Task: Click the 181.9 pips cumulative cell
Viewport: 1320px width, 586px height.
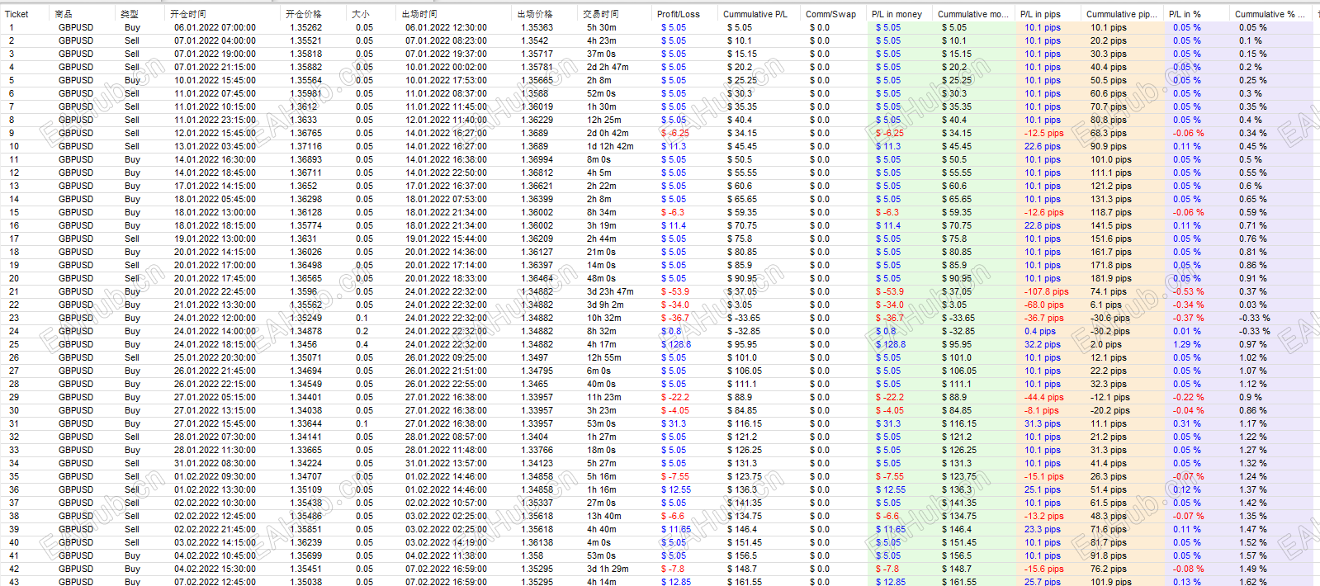Action: tap(1111, 278)
